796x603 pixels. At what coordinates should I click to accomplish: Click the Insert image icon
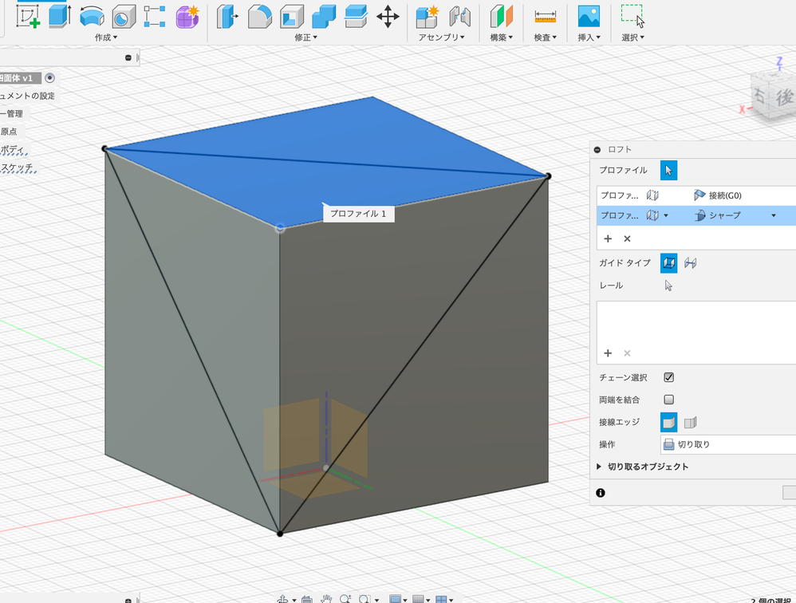[x=589, y=16]
